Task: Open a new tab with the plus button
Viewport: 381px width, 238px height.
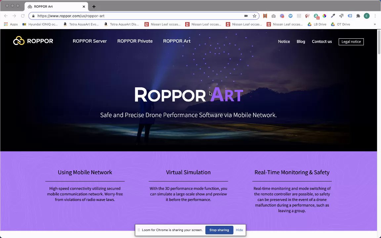Action: pos(94,7)
